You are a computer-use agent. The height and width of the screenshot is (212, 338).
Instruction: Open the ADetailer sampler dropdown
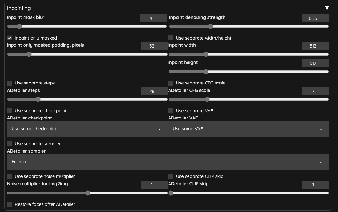(168, 162)
